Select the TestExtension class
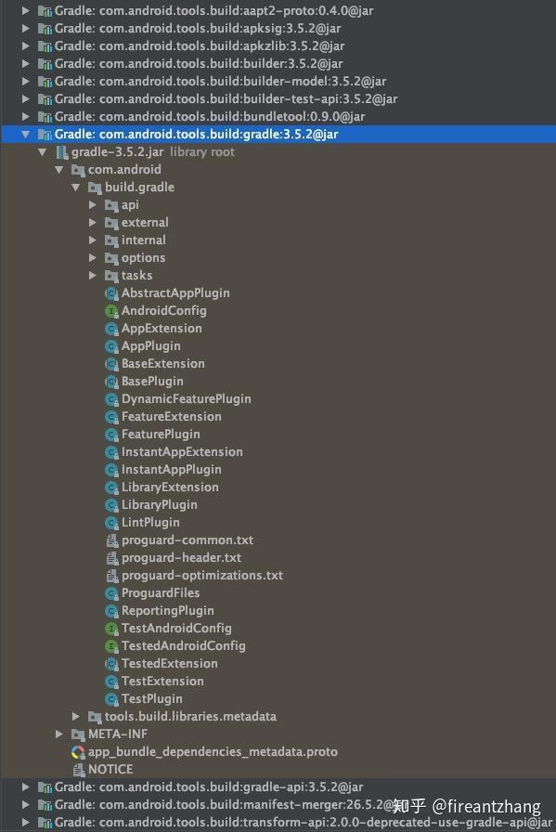This screenshot has height=832, width=556. [x=162, y=682]
